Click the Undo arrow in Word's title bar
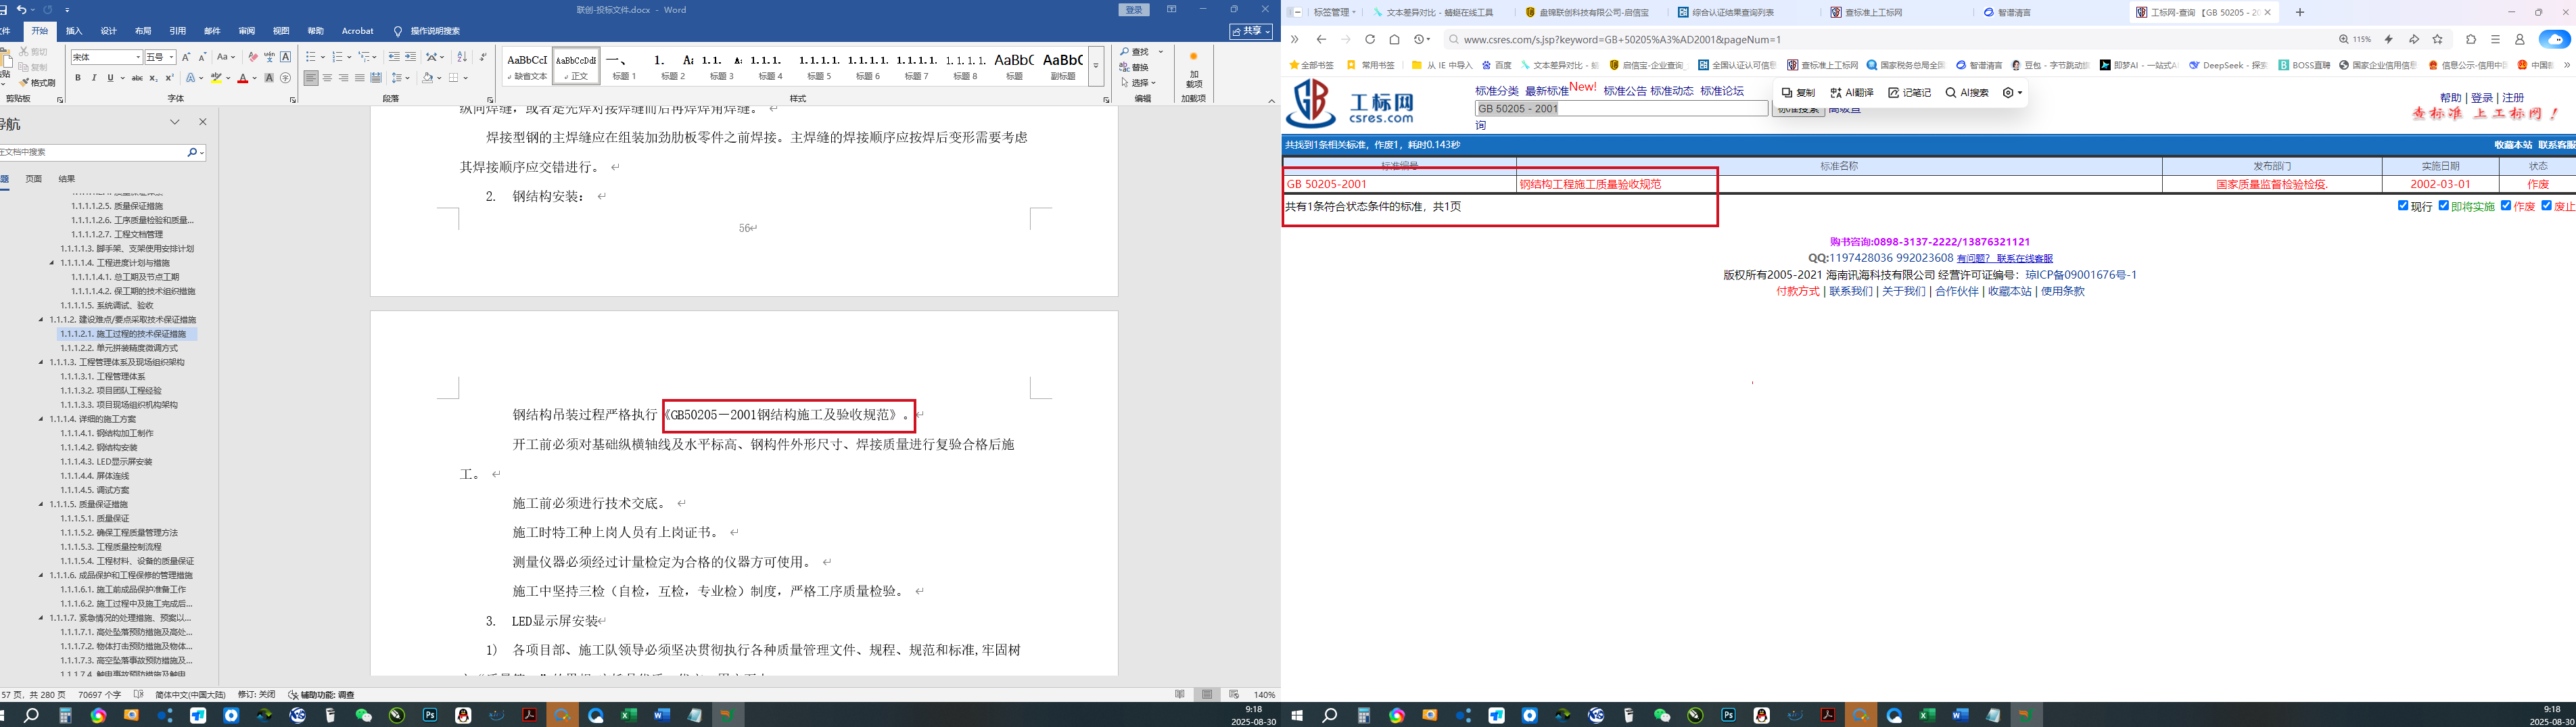 click(x=21, y=9)
